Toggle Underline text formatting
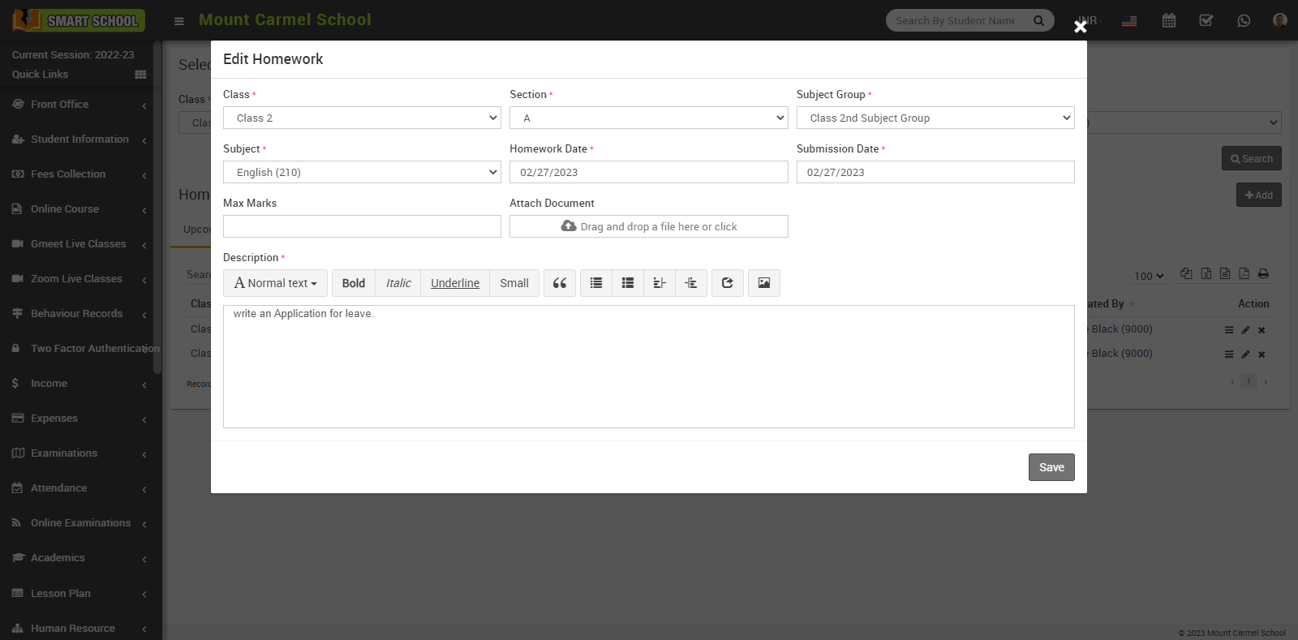This screenshot has height=640, width=1298. [x=455, y=283]
